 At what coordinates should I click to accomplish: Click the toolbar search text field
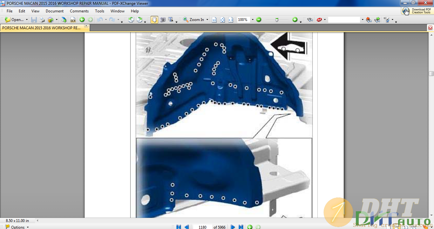pos(344,20)
